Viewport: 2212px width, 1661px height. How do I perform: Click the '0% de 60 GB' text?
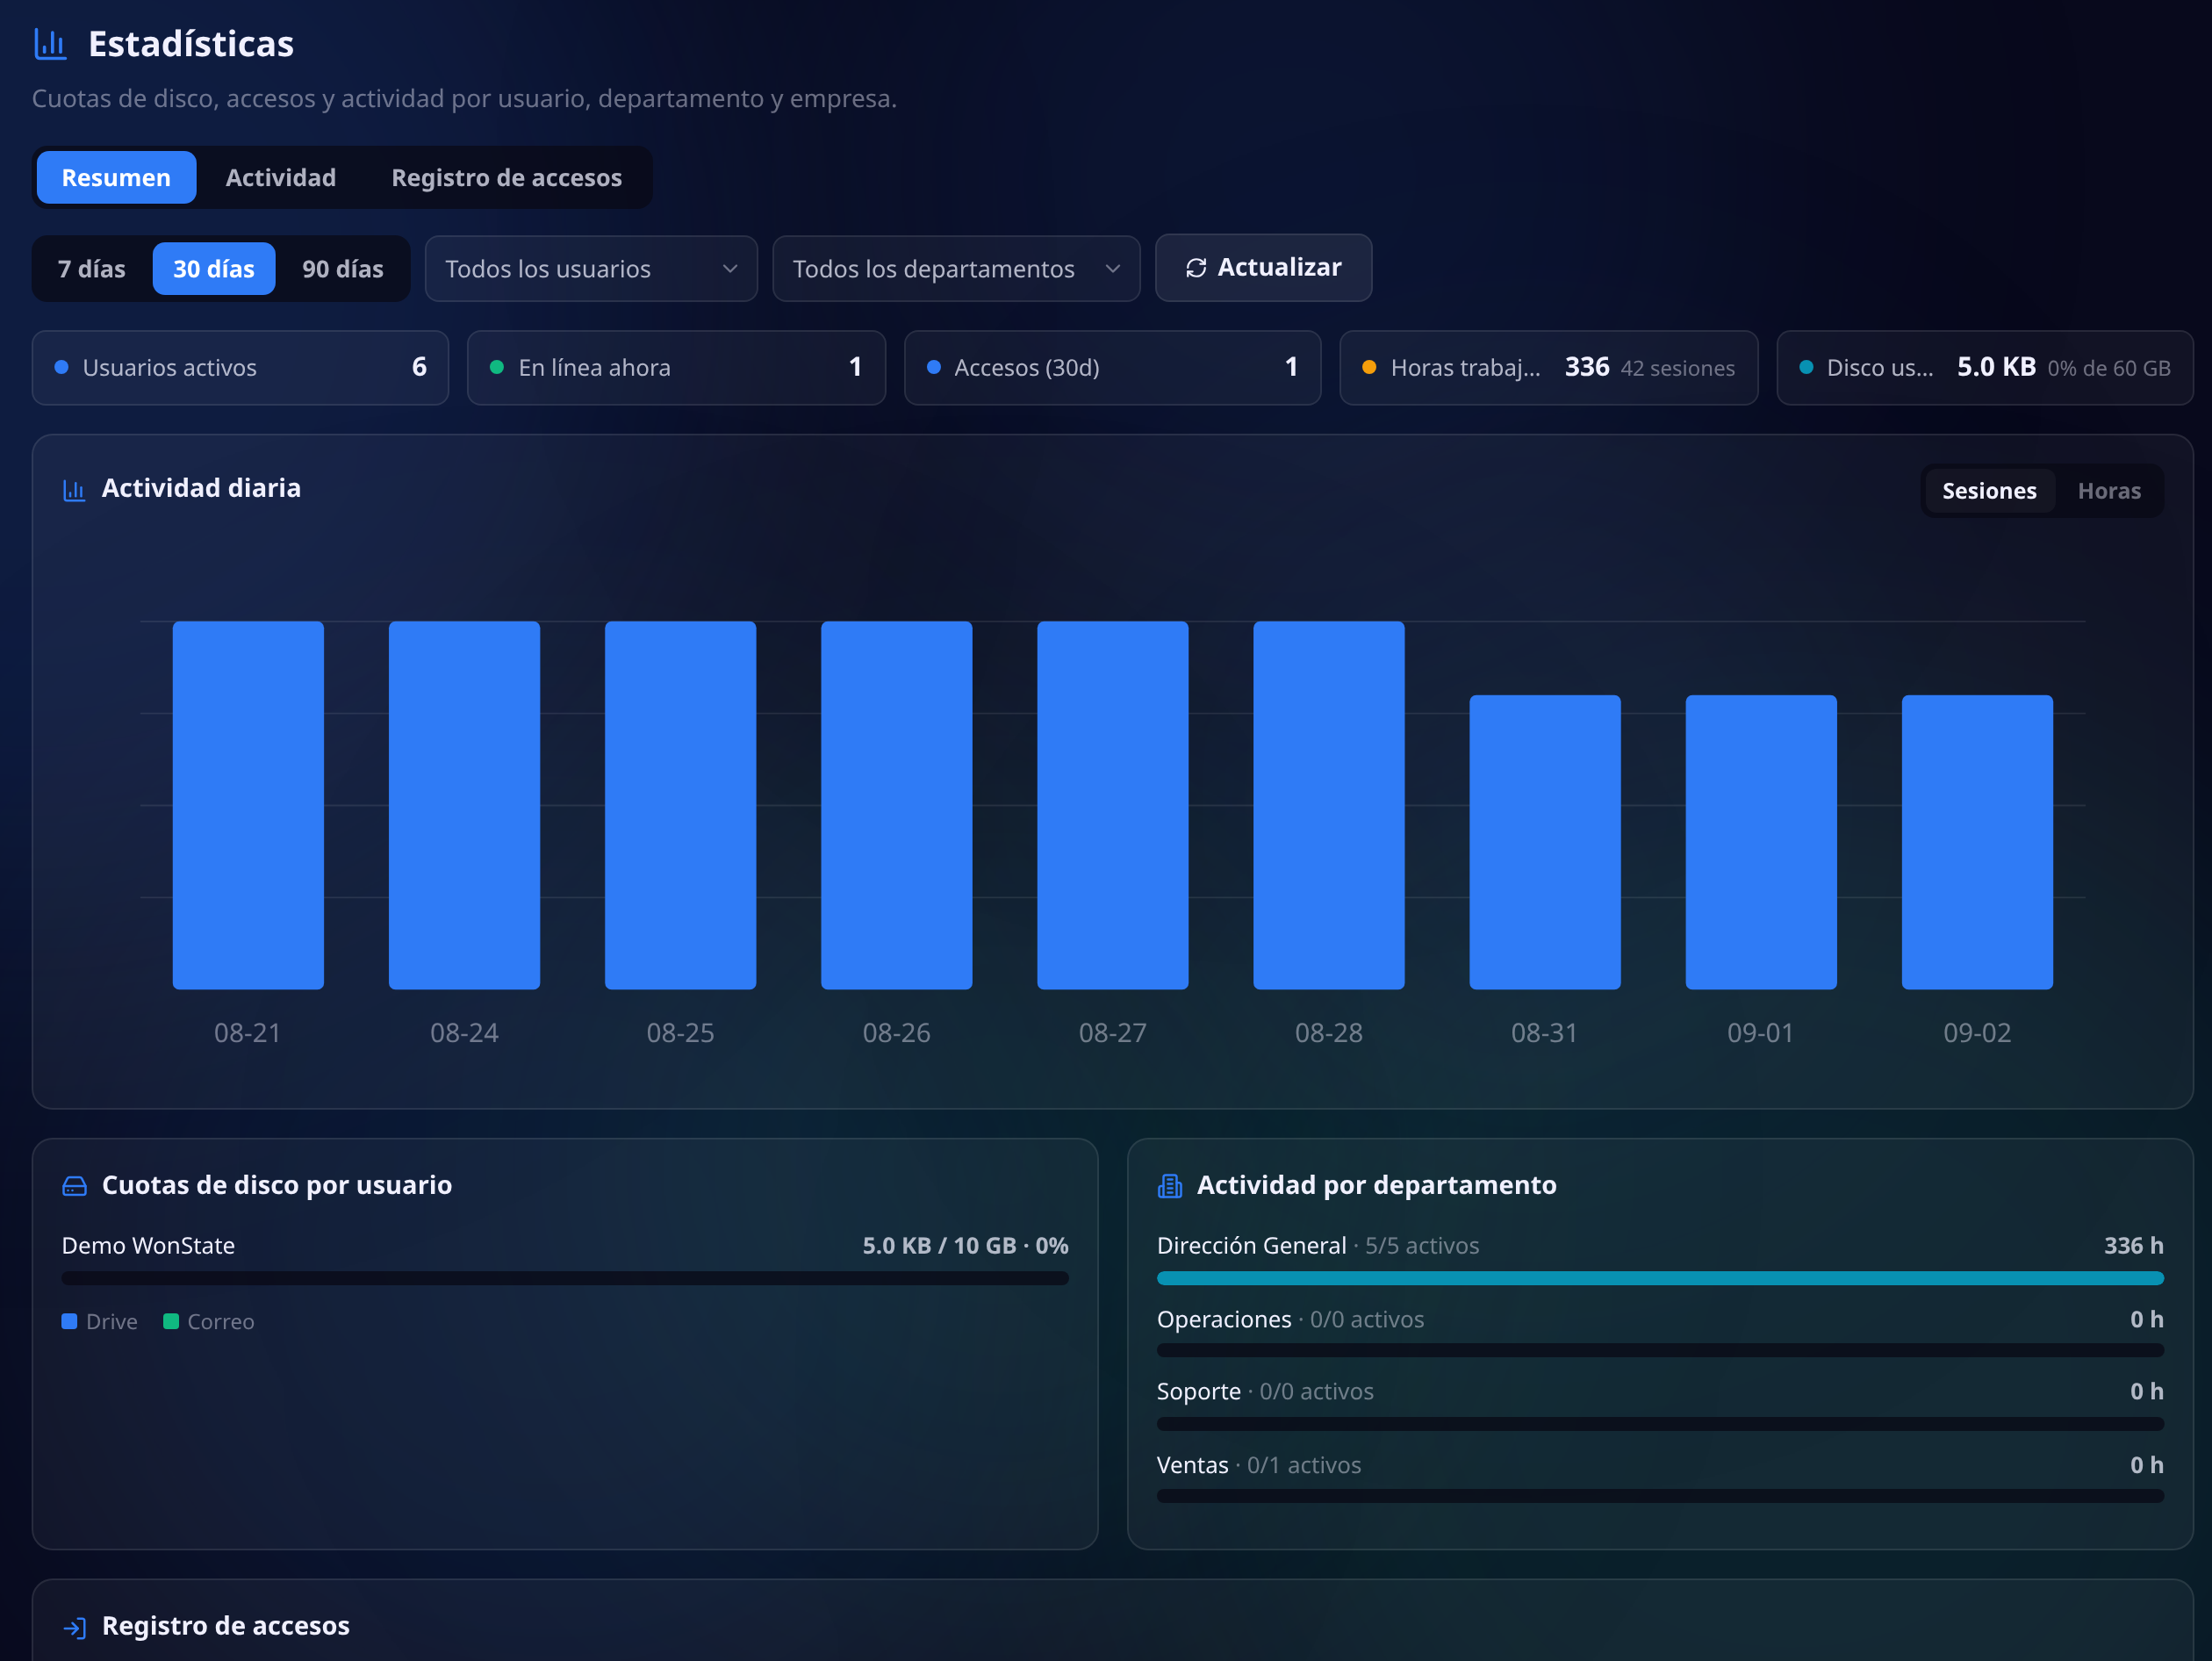coord(2108,368)
